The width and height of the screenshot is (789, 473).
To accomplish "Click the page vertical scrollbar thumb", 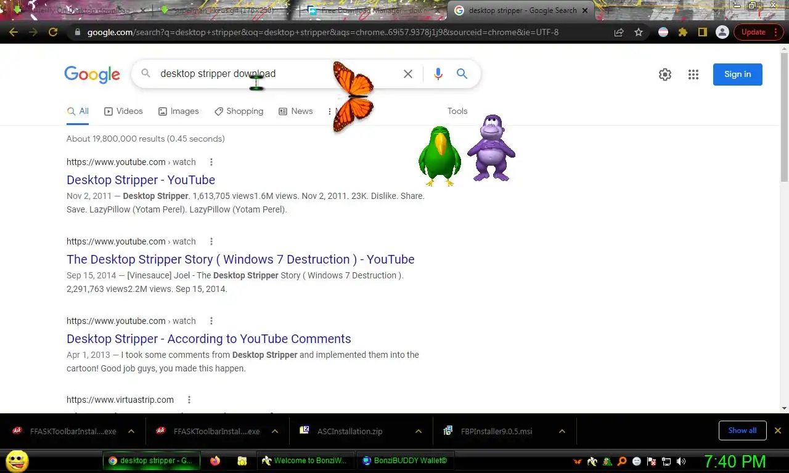I will 784,117.
